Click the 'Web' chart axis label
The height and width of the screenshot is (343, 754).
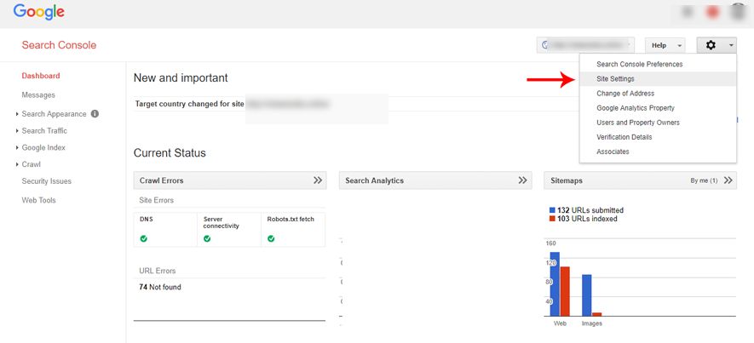coord(561,323)
